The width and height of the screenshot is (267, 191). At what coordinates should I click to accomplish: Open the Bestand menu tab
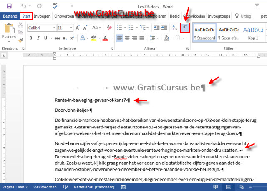[10, 16]
